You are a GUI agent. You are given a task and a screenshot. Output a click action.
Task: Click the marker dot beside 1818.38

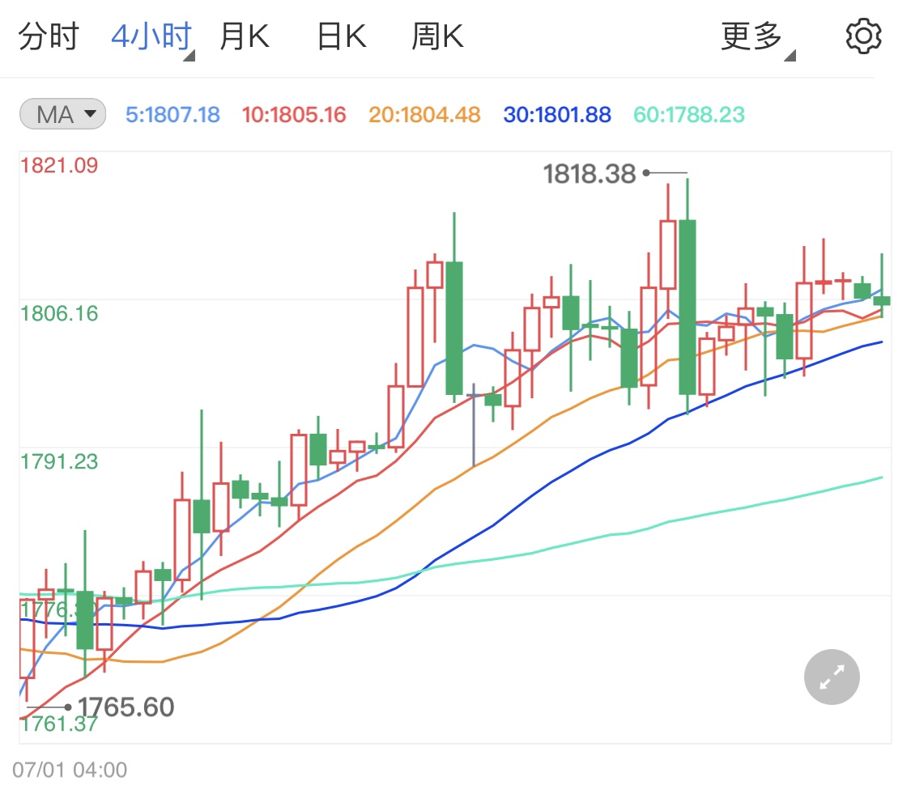coord(645,172)
